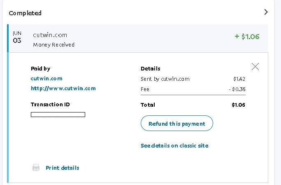This screenshot has width=281, height=185.
Task: Select the $1.42 sent amount
Action: (239, 79)
